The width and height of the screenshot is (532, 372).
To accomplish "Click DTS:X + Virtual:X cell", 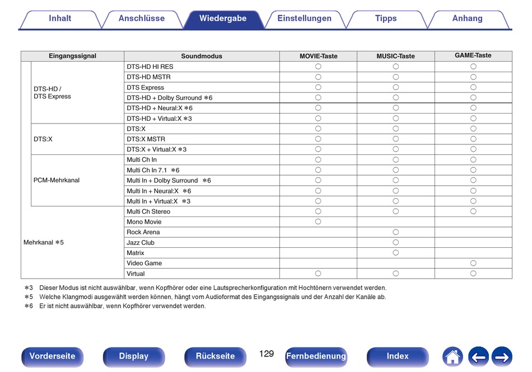I will (202, 149).
